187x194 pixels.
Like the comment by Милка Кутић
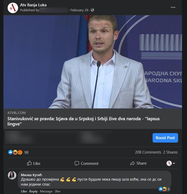(x=24, y=191)
